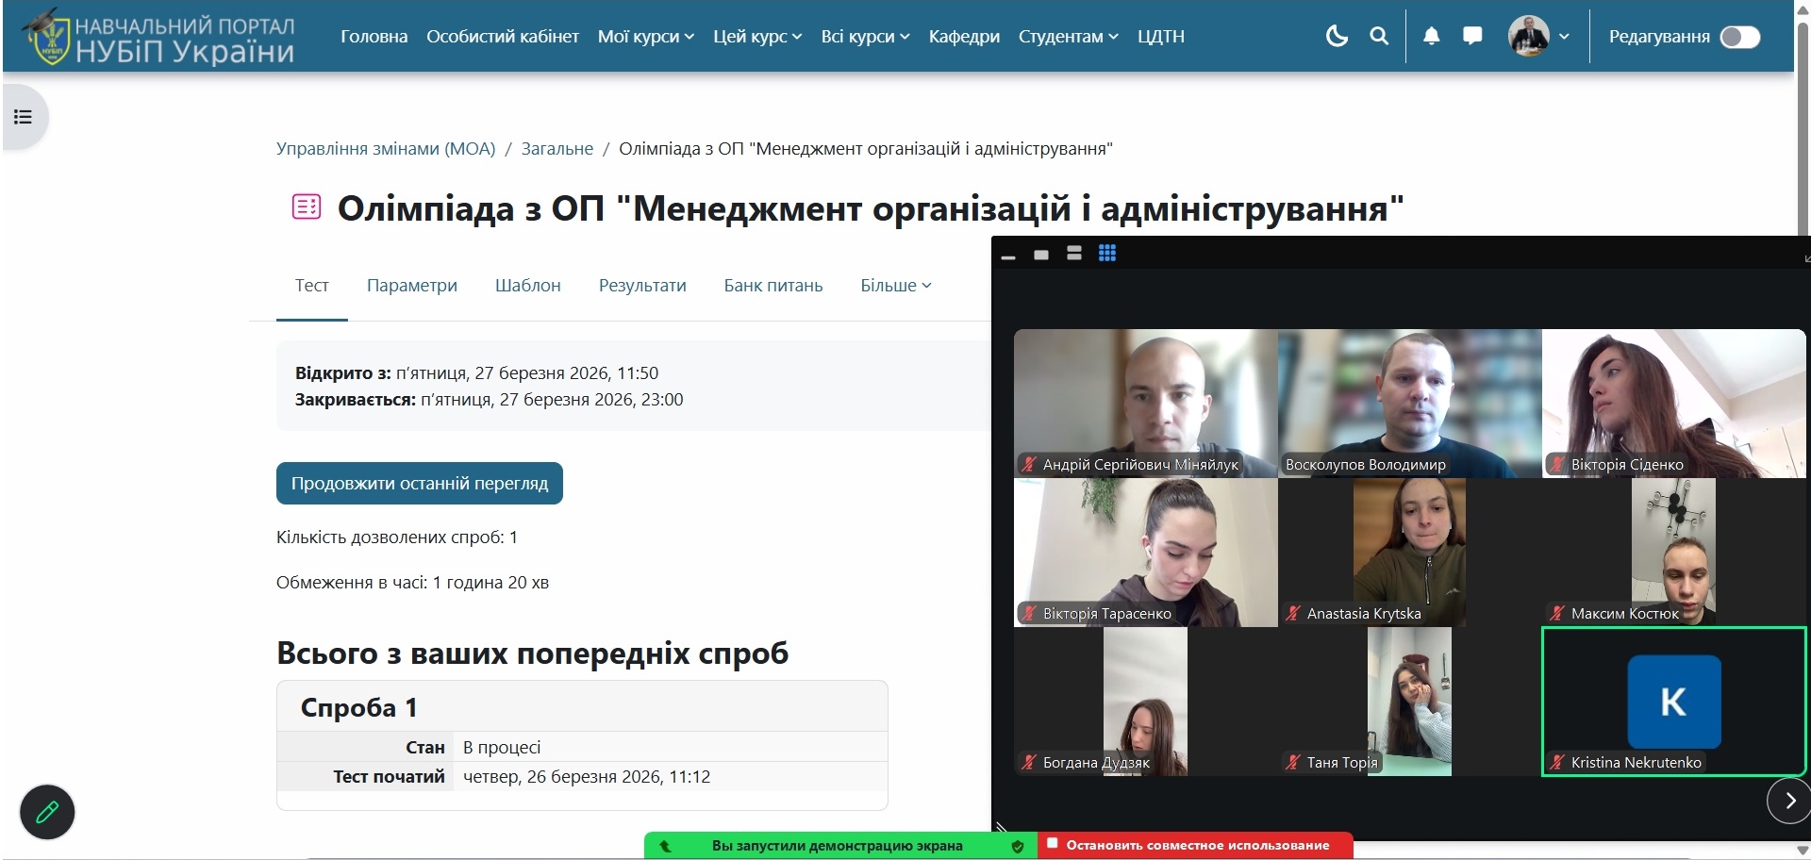The height and width of the screenshot is (860, 1811).
Task: Open the Управління змінами (МОА) breadcrumb link
Action: [386, 148]
